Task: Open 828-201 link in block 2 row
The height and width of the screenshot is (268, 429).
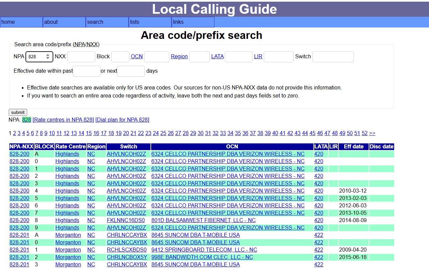Action: click(x=19, y=257)
